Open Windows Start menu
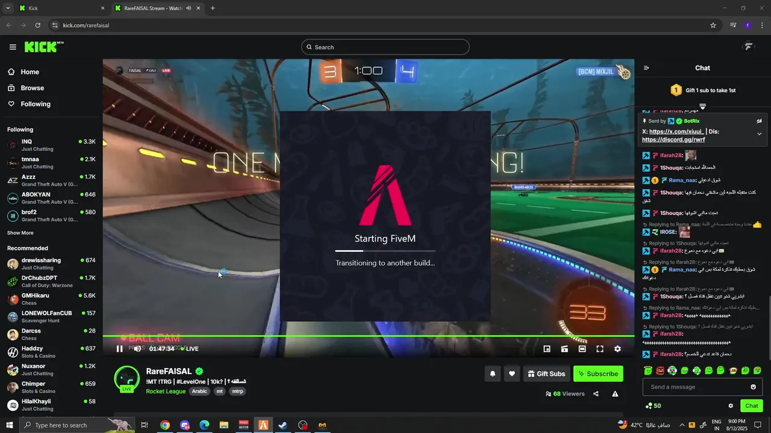This screenshot has width=771, height=433. (9, 425)
